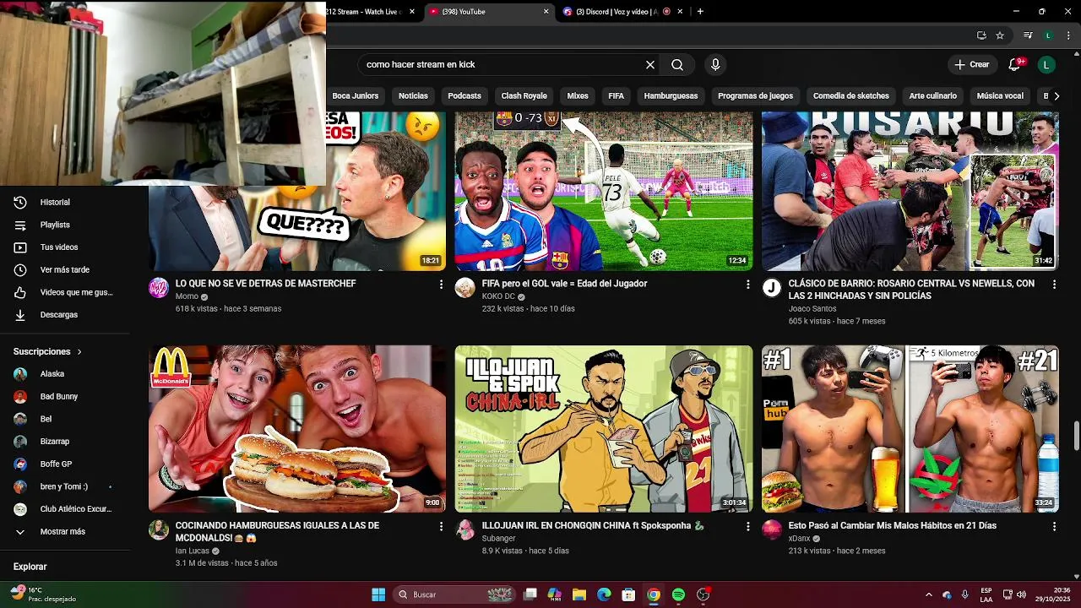Open a new browser tab

coord(700,12)
